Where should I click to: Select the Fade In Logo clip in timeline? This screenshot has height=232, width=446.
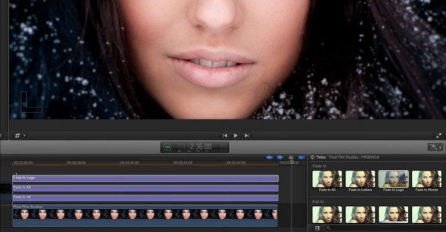[145, 178]
